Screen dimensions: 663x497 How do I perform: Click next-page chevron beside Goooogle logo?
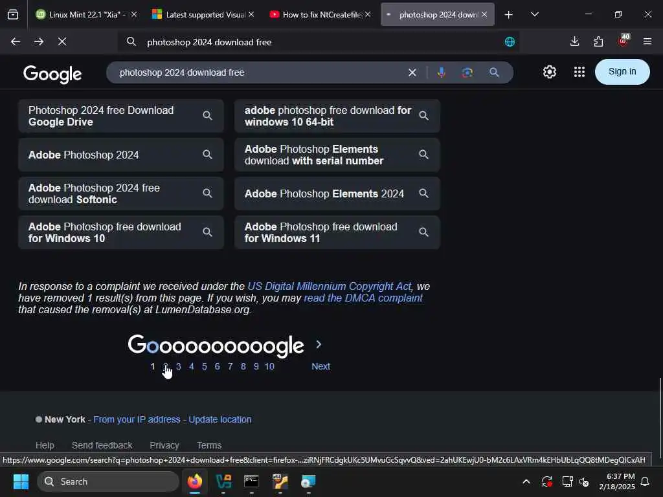319,344
